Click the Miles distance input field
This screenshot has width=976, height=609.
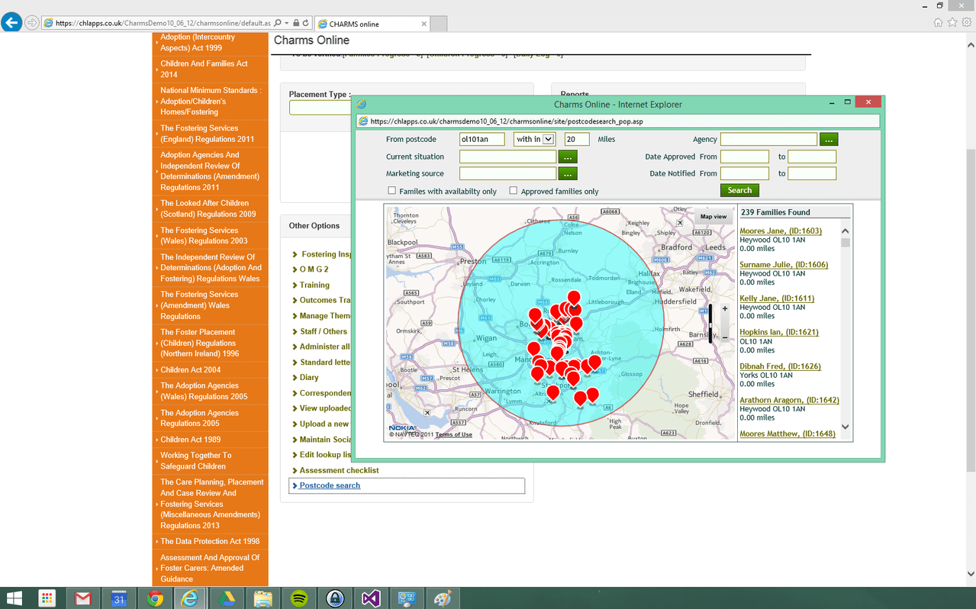pos(577,139)
